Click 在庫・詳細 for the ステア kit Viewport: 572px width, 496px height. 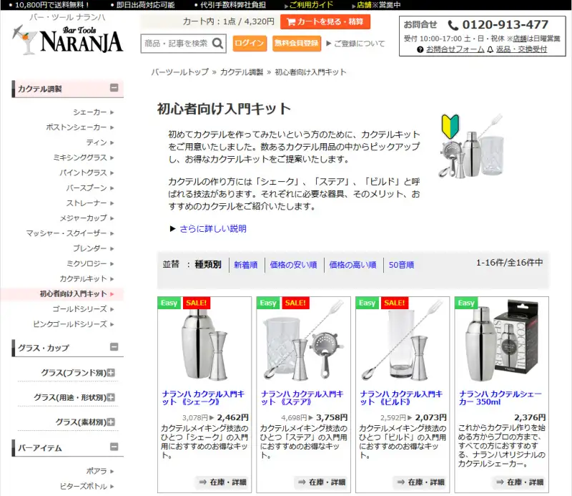point(321,482)
